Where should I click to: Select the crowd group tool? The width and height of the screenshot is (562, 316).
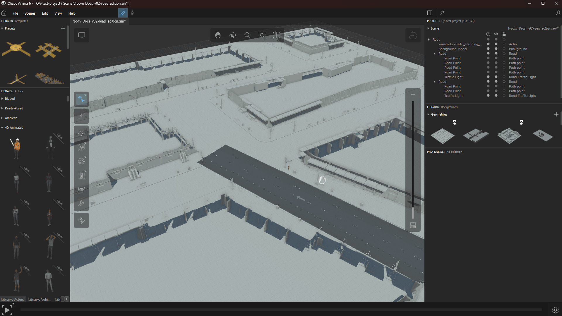[81, 161]
